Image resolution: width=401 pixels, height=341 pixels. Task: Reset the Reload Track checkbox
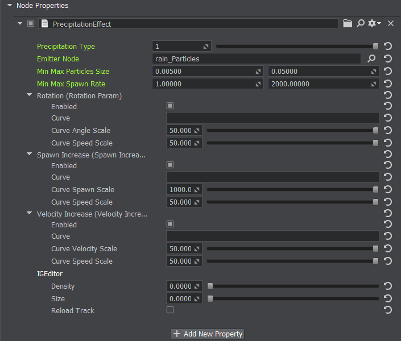pyautogui.click(x=388, y=310)
